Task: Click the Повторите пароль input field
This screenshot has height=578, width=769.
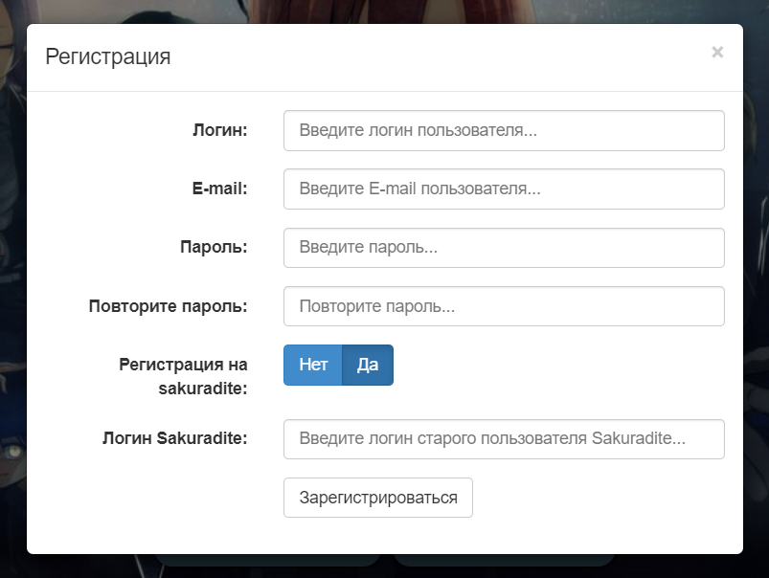Action: coord(504,307)
